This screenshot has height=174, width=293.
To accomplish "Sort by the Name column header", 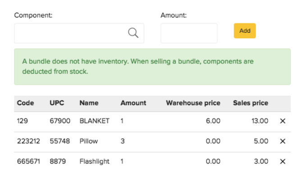I will pyautogui.click(x=89, y=103).
